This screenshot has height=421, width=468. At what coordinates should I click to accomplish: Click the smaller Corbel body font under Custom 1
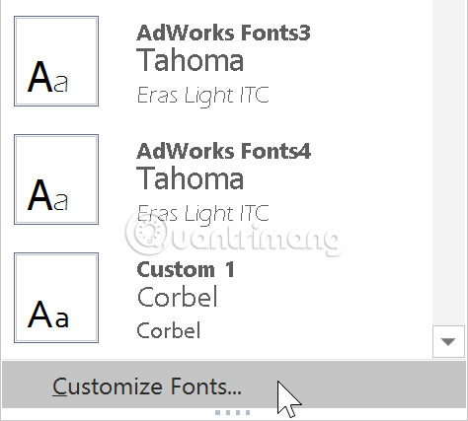(x=169, y=330)
